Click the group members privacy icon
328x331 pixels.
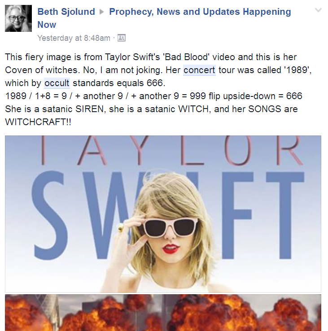click(x=122, y=38)
